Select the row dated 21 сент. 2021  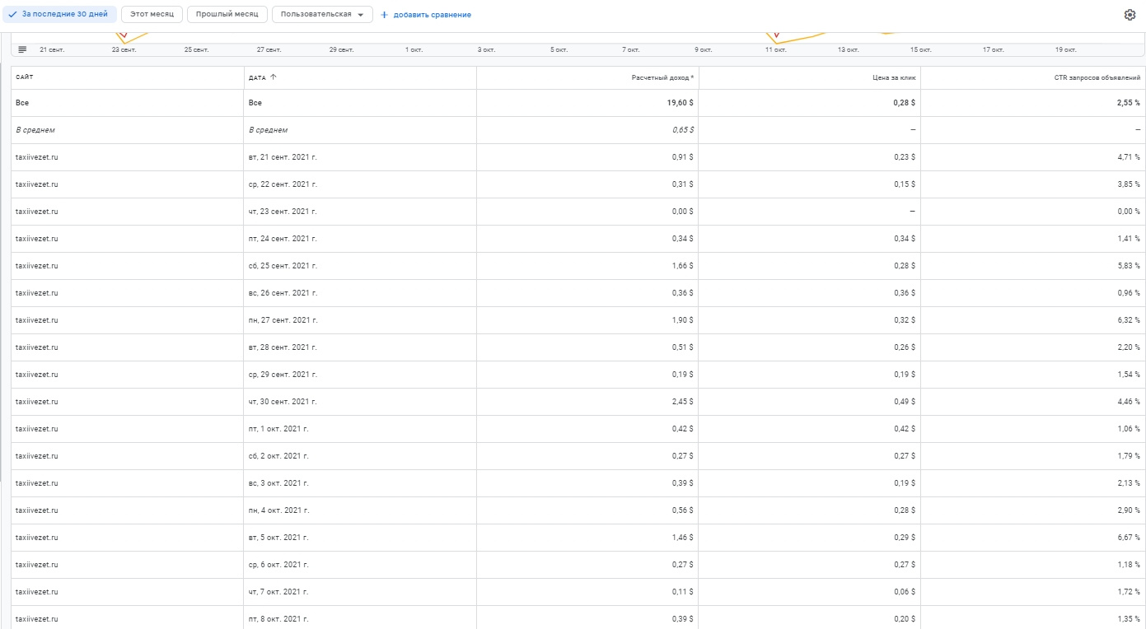point(282,157)
